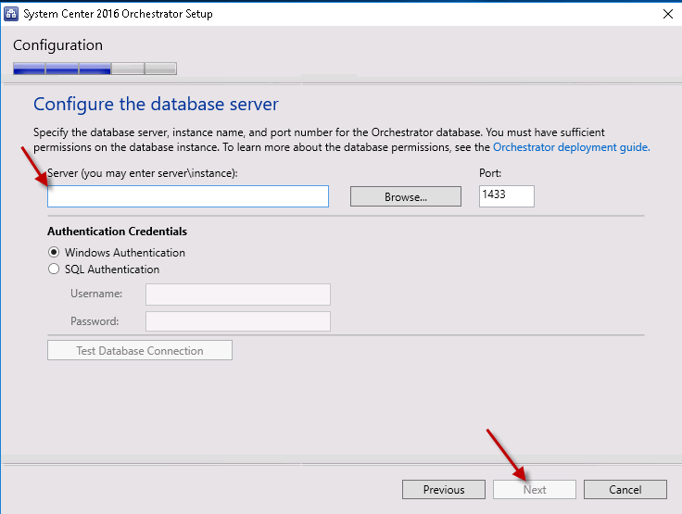The image size is (682, 514).
Task: Click the Password text box
Action: pyautogui.click(x=237, y=321)
